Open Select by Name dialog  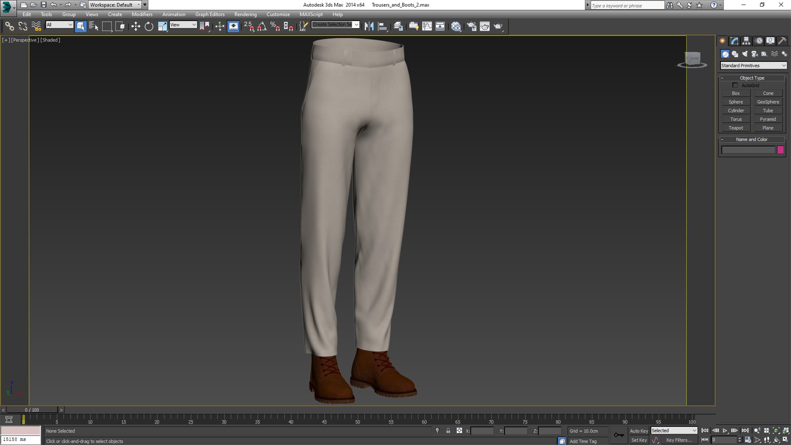pos(94,26)
